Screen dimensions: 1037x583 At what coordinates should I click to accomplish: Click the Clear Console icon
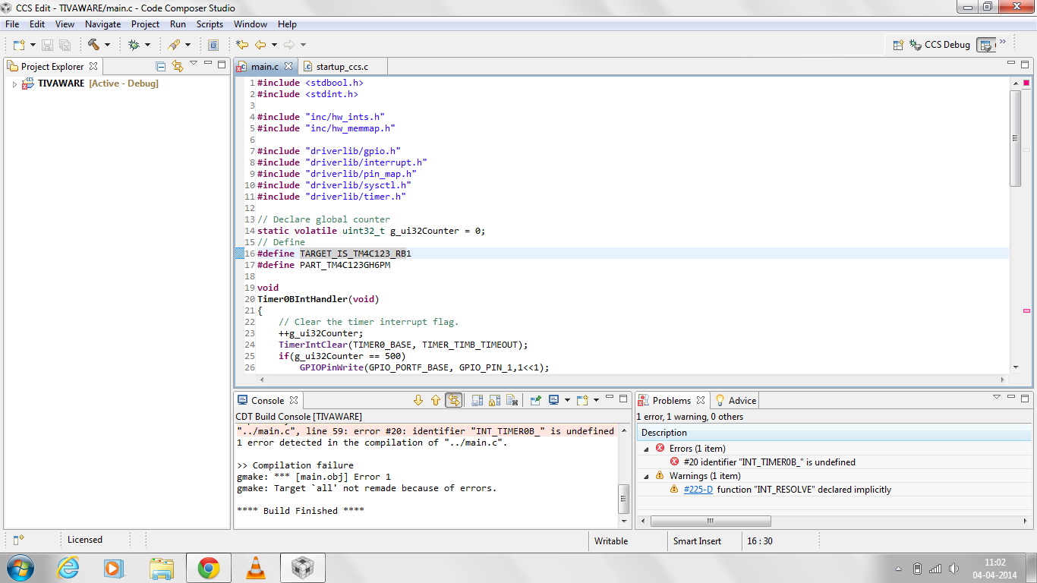pyautogui.click(x=512, y=400)
